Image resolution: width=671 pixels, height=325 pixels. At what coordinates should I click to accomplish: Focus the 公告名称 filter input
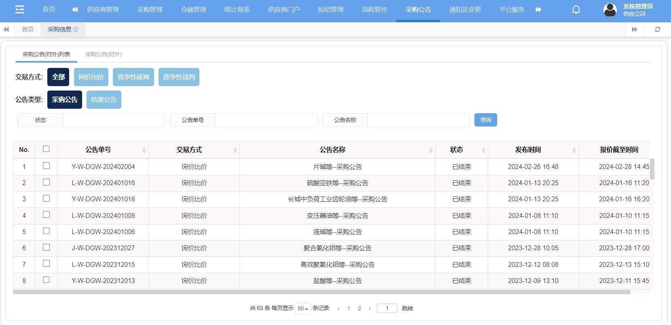pos(418,120)
